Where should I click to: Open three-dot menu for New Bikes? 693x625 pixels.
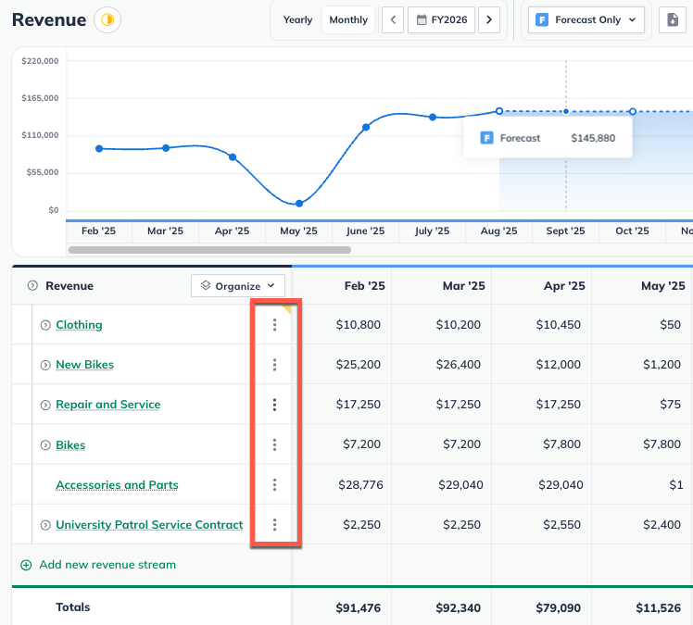click(274, 365)
